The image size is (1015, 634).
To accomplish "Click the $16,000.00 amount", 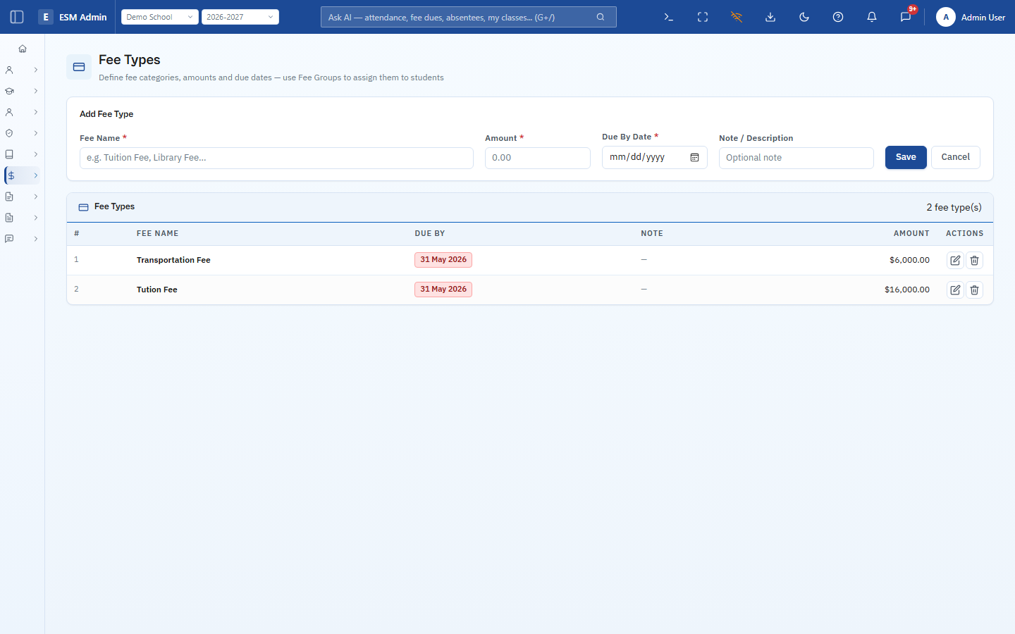I will tap(907, 290).
